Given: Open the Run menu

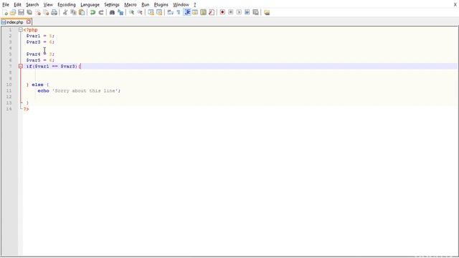Looking at the screenshot, I should pos(145,5).
